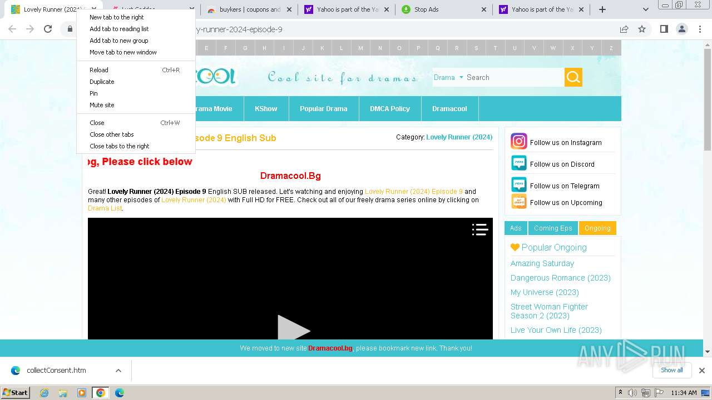This screenshot has width=712, height=400.
Task: Open Internet Explorer from taskbar
Action: tap(44, 393)
